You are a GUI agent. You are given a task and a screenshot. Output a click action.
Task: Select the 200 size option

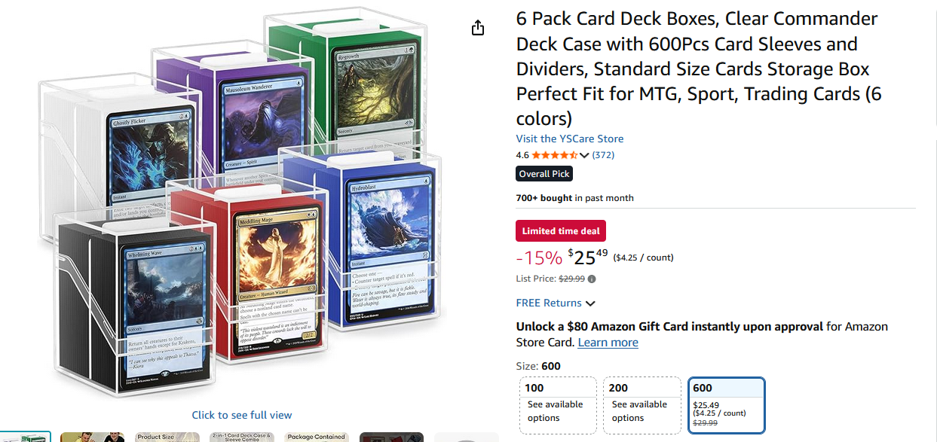point(643,405)
